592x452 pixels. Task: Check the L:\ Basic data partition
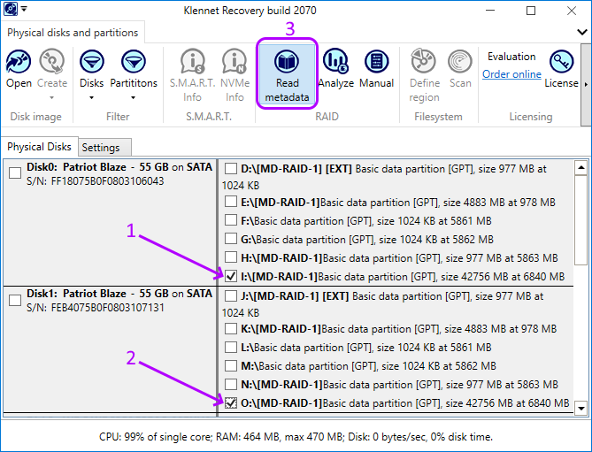pos(231,347)
